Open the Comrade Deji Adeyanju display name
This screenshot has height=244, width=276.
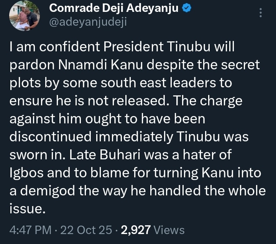pyautogui.click(x=114, y=8)
